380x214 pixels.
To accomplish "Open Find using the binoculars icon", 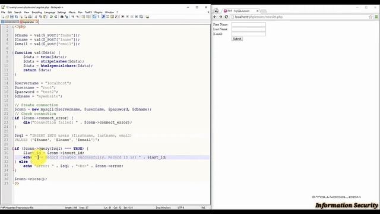I will click(62, 17).
